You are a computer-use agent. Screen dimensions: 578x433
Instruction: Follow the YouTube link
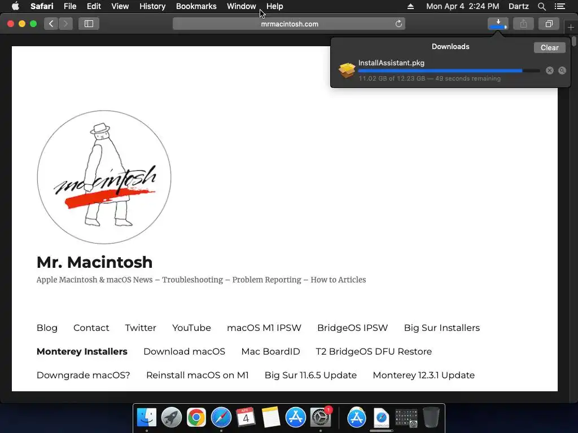(x=191, y=328)
